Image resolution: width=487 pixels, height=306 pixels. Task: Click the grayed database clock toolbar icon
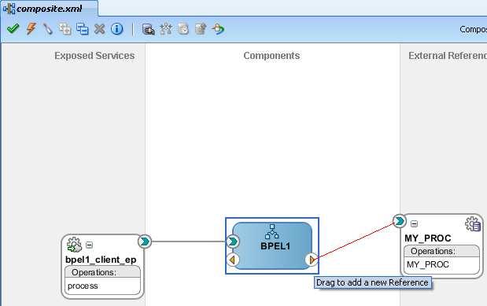pyautogui.click(x=183, y=29)
